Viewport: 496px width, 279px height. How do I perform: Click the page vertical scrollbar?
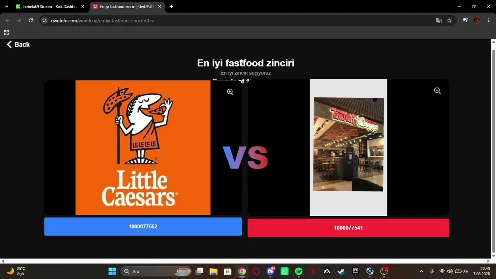tap(493, 151)
